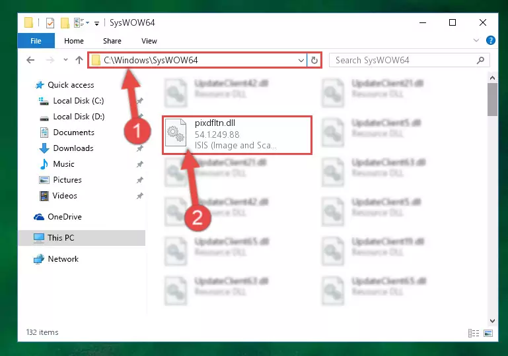Viewport: 508px width, 356px height.
Task: Expand the ribbon with the chevron
Action: (476, 40)
